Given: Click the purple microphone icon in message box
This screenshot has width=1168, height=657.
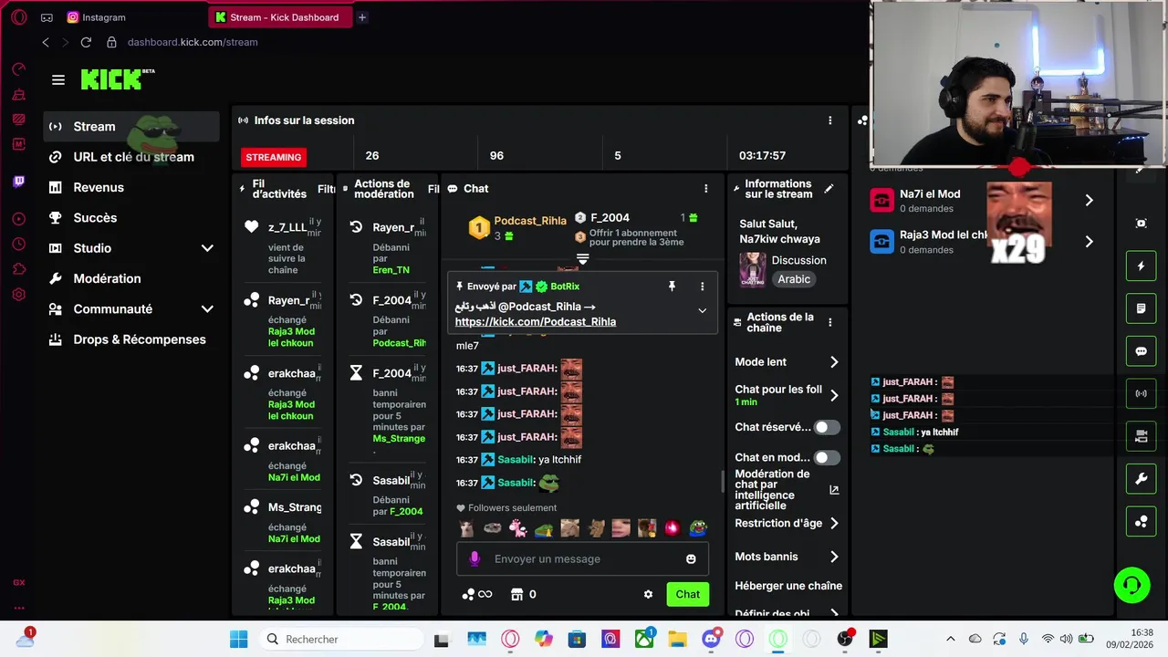Looking at the screenshot, I should click(474, 558).
